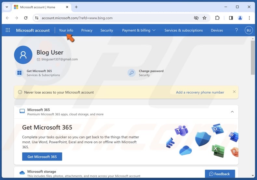Click Add a recovery phone number
Screen dimensions: 257x180
pyautogui.click(x=200, y=92)
